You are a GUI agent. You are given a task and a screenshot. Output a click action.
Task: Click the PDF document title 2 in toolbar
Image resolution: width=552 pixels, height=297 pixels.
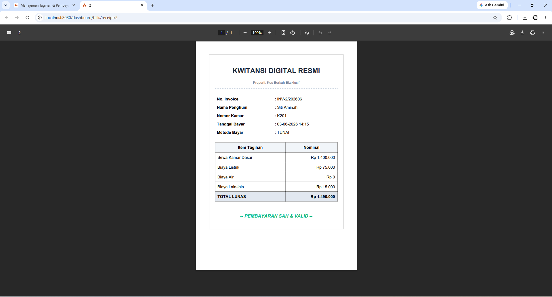pos(20,33)
